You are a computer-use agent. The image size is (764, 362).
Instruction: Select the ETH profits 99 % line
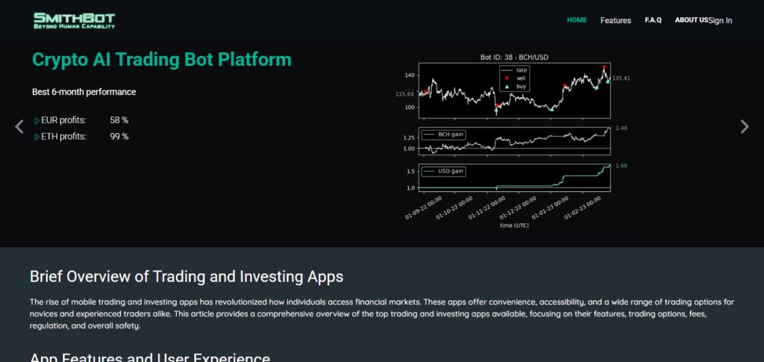pos(82,137)
